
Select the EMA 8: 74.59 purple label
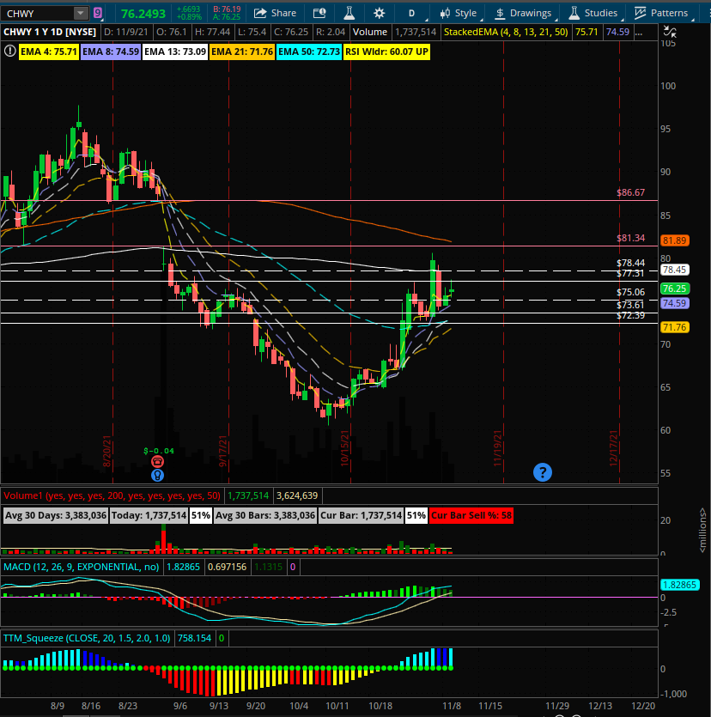pos(111,52)
